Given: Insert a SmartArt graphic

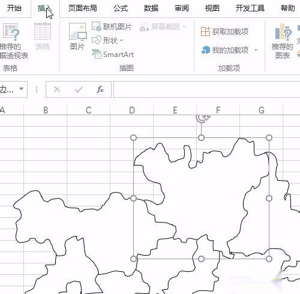Looking at the screenshot, I should [x=113, y=54].
